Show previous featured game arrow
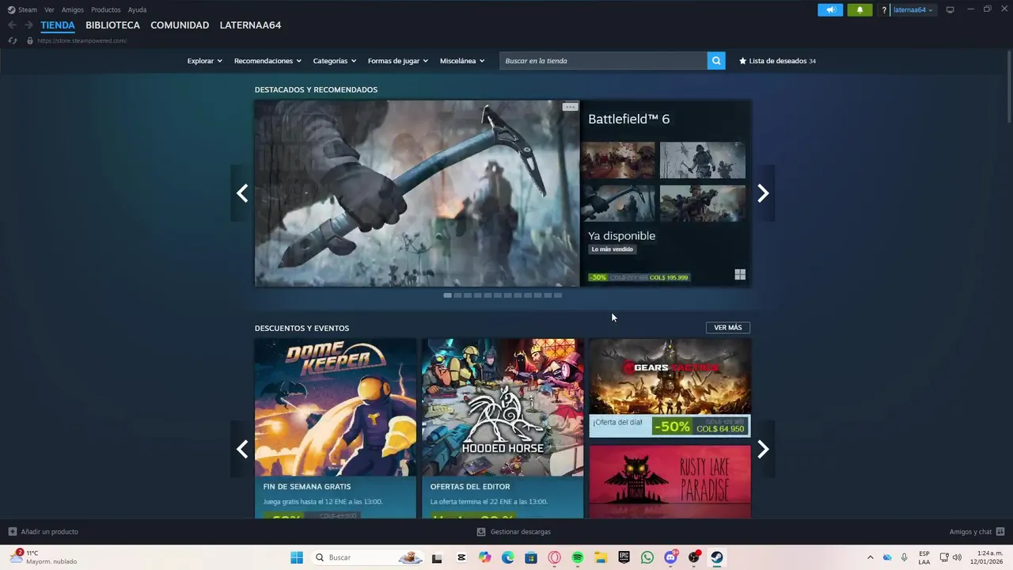Viewport: 1013px width, 570px height. tap(242, 193)
